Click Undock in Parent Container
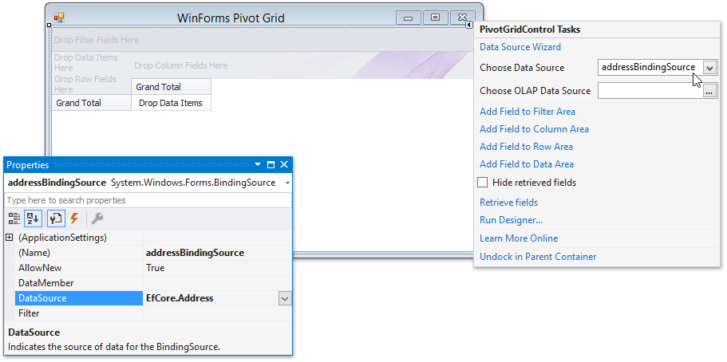The height and width of the screenshot is (362, 727). (x=538, y=257)
